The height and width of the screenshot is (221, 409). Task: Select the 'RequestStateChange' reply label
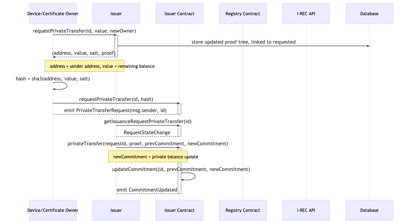tap(147, 133)
